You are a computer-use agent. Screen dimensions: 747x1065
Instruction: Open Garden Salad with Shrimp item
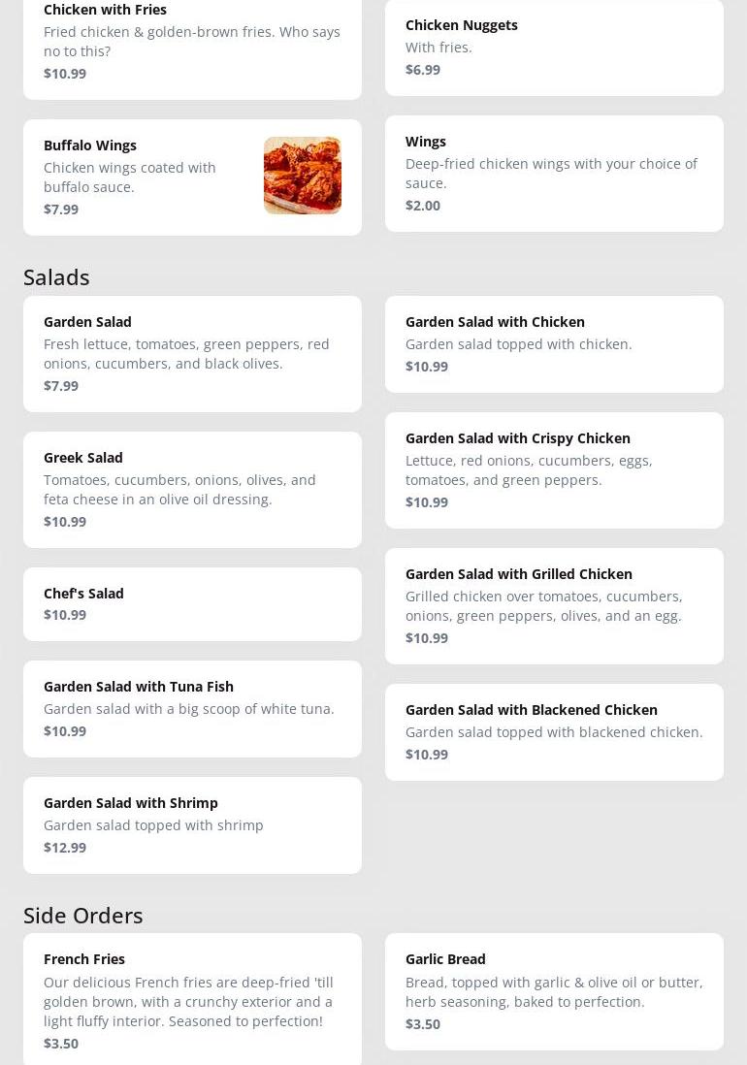pos(192,824)
